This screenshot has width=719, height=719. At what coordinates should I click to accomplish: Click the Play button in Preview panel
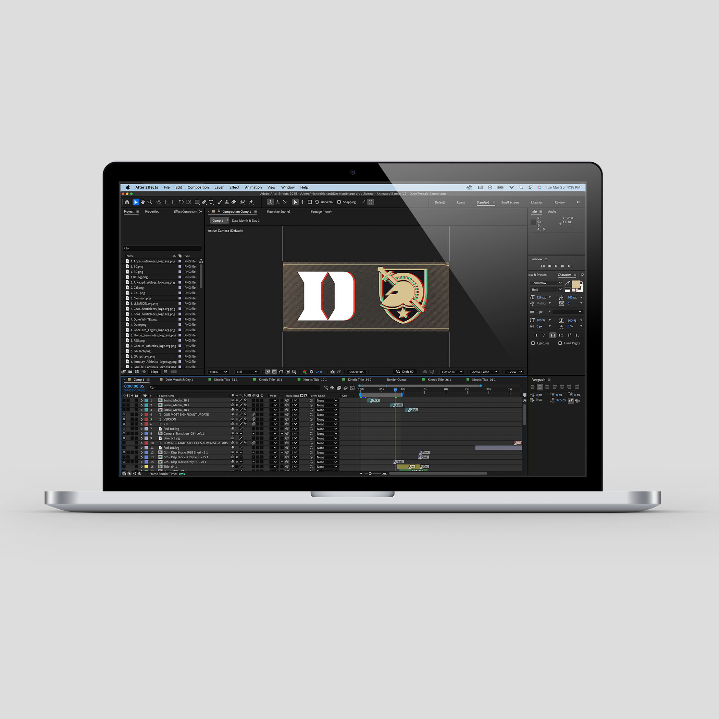click(x=556, y=266)
